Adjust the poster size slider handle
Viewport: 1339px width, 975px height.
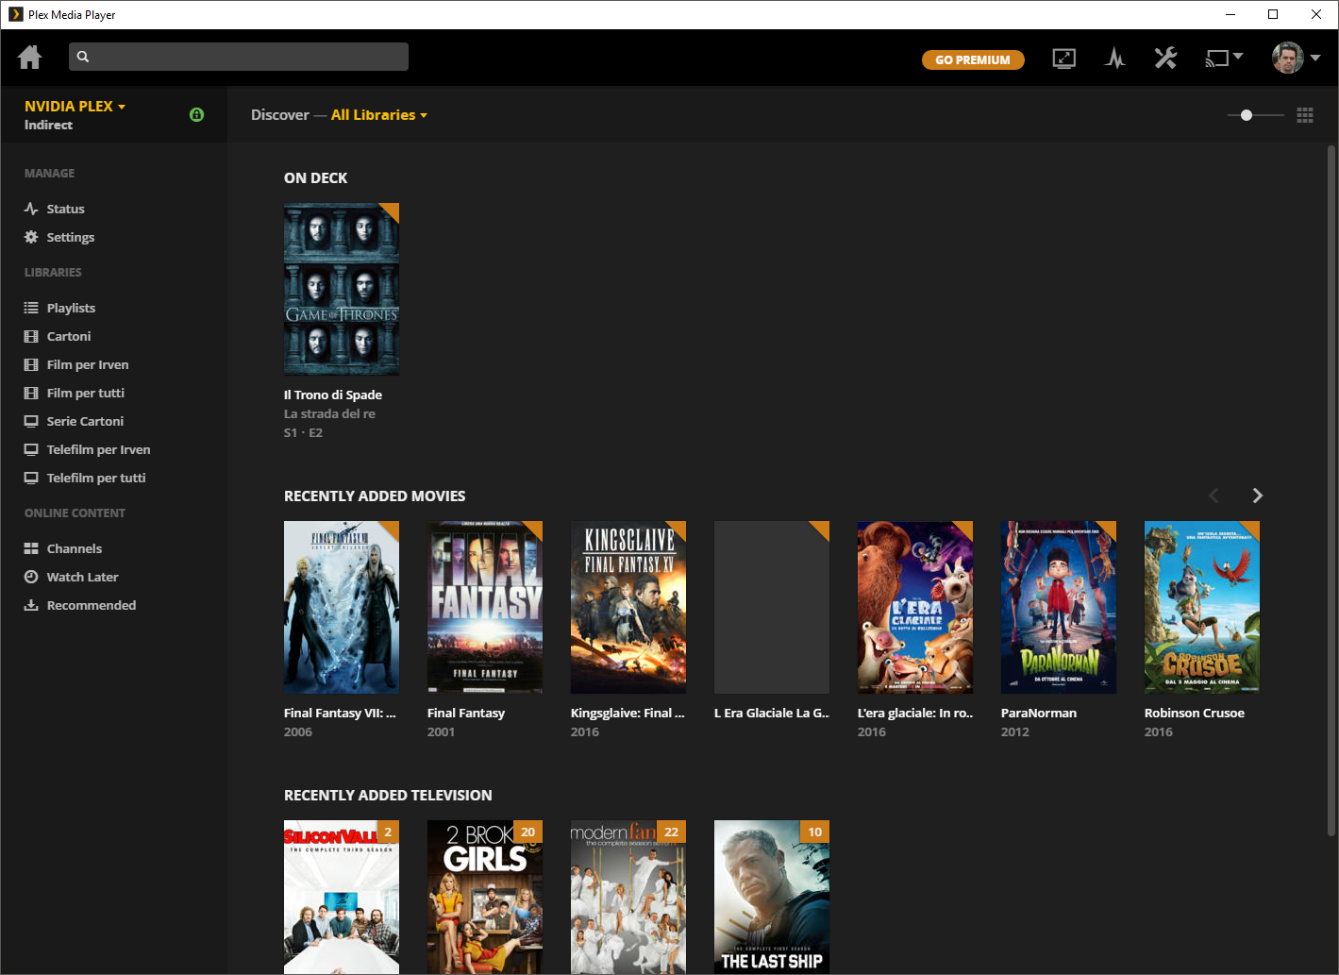(1247, 115)
